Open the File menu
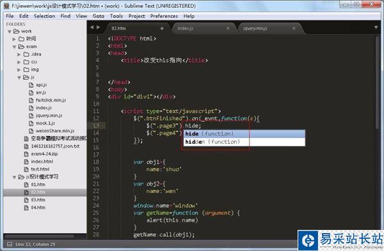The height and width of the screenshot is (251, 384). 10,16
